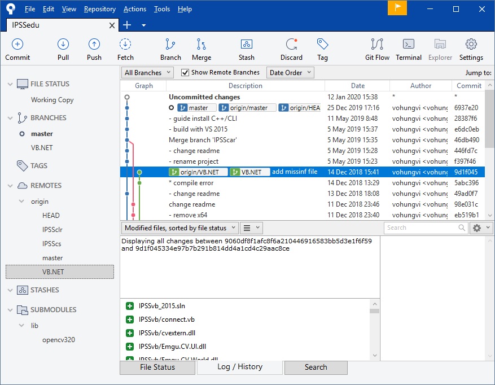This screenshot has height=385, width=495.
Task: Open the Explorer toolbar icon
Action: (x=440, y=44)
